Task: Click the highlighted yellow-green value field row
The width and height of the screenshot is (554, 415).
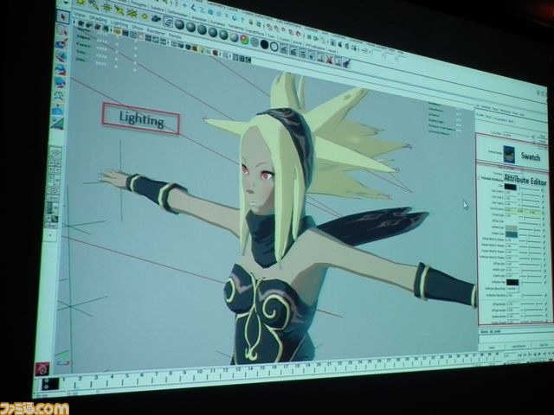Action: (x=523, y=211)
